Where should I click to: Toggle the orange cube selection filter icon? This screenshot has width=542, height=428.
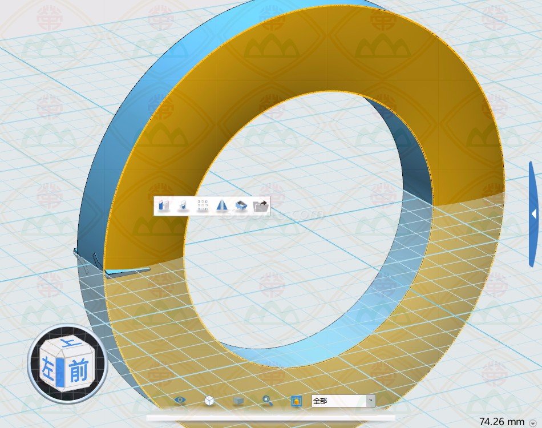296,401
